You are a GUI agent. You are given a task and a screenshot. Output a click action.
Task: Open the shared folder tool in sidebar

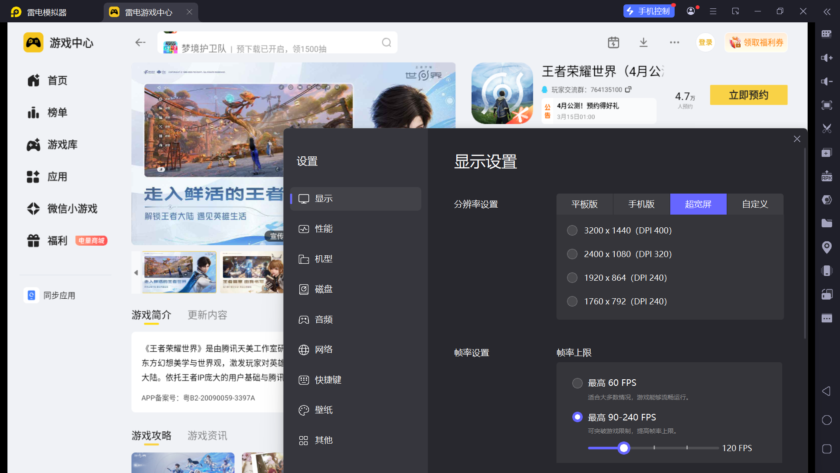coord(827,223)
